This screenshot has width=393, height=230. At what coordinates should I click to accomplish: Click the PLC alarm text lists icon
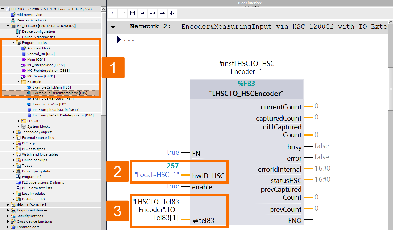coord(19,188)
